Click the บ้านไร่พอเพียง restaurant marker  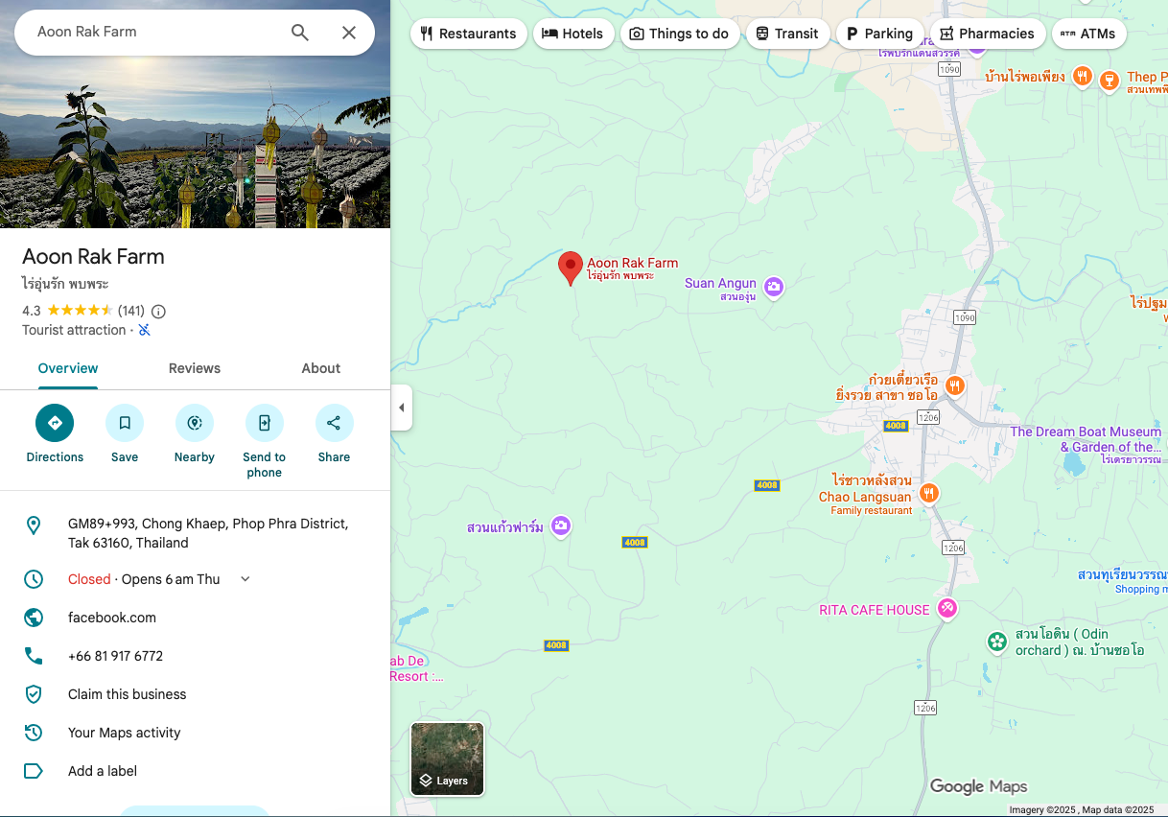pos(1082,76)
